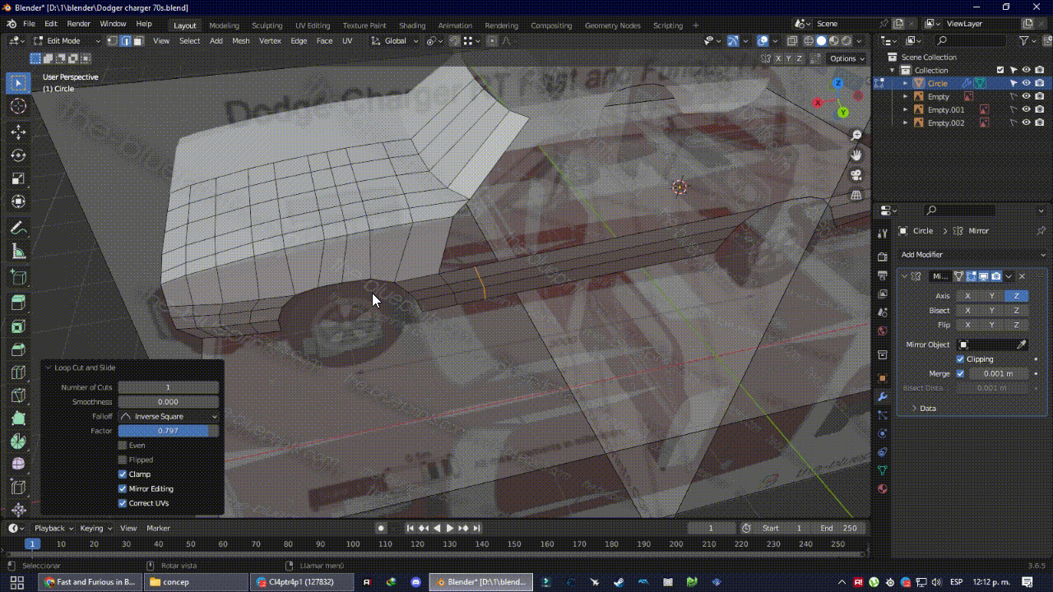Open the Falloff Inverse Square dropdown
Viewport: 1053px width, 592px height.
click(169, 417)
